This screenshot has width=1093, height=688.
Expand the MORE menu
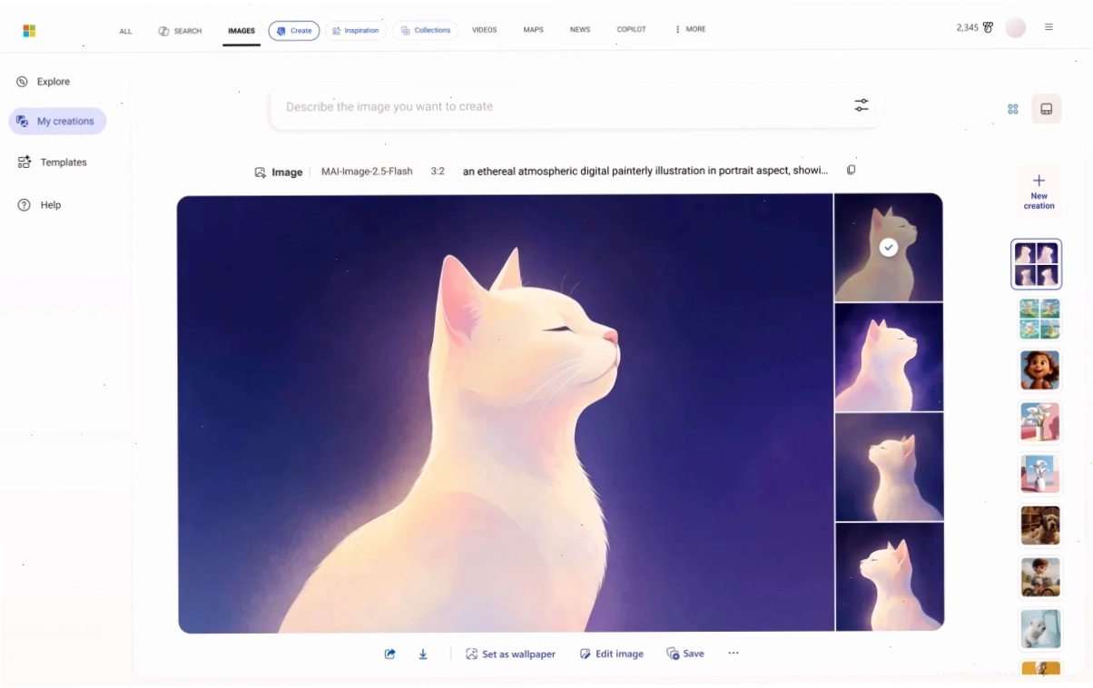click(690, 30)
